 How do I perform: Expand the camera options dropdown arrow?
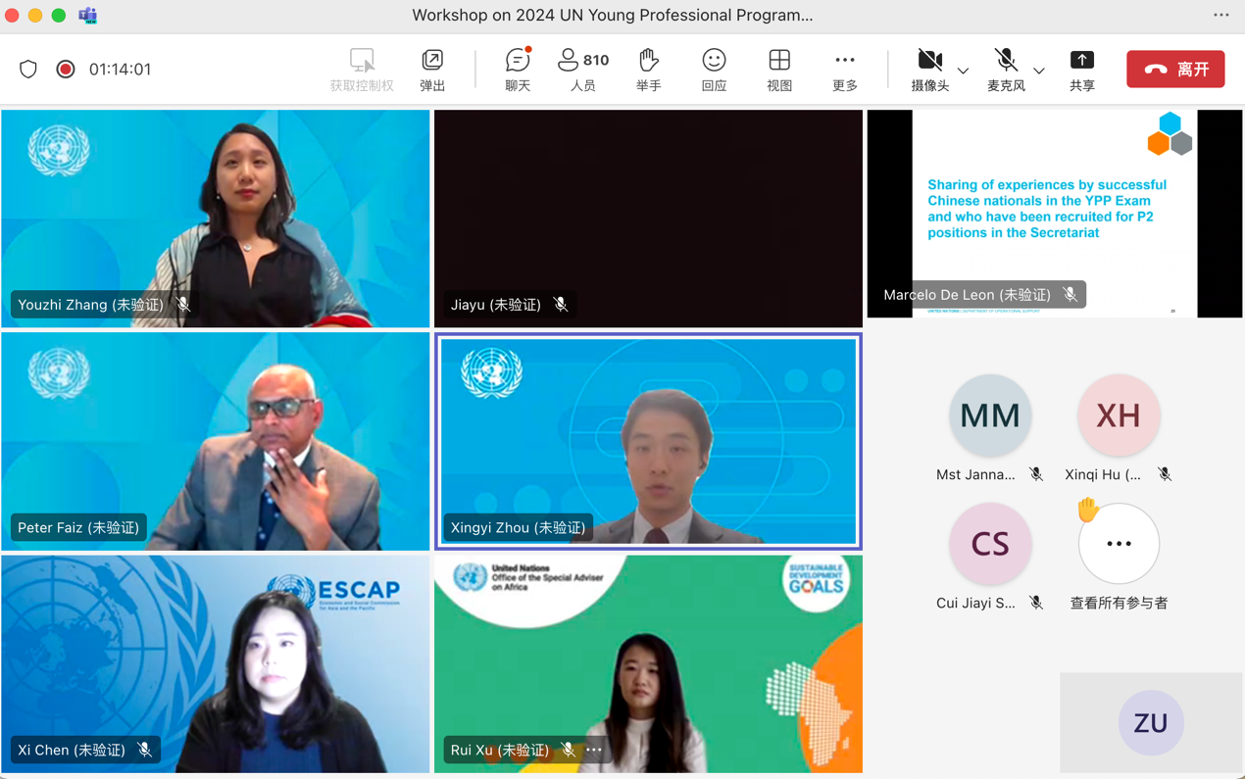(x=963, y=71)
